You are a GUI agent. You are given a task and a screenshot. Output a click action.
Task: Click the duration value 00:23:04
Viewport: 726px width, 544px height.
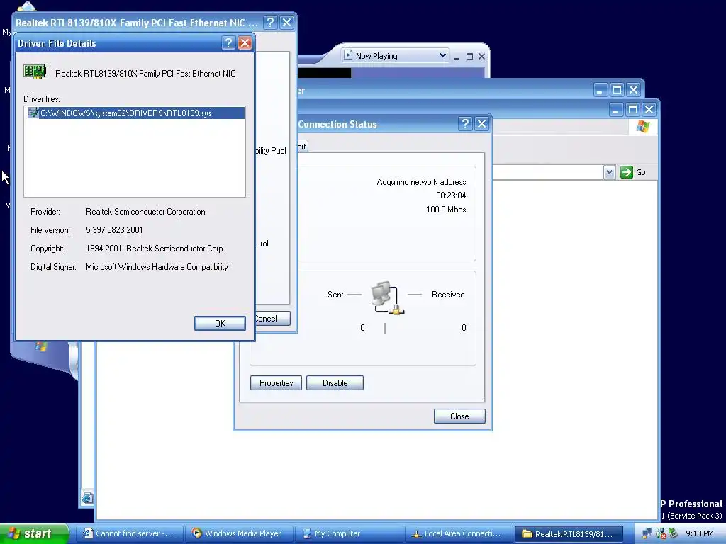tap(451, 195)
